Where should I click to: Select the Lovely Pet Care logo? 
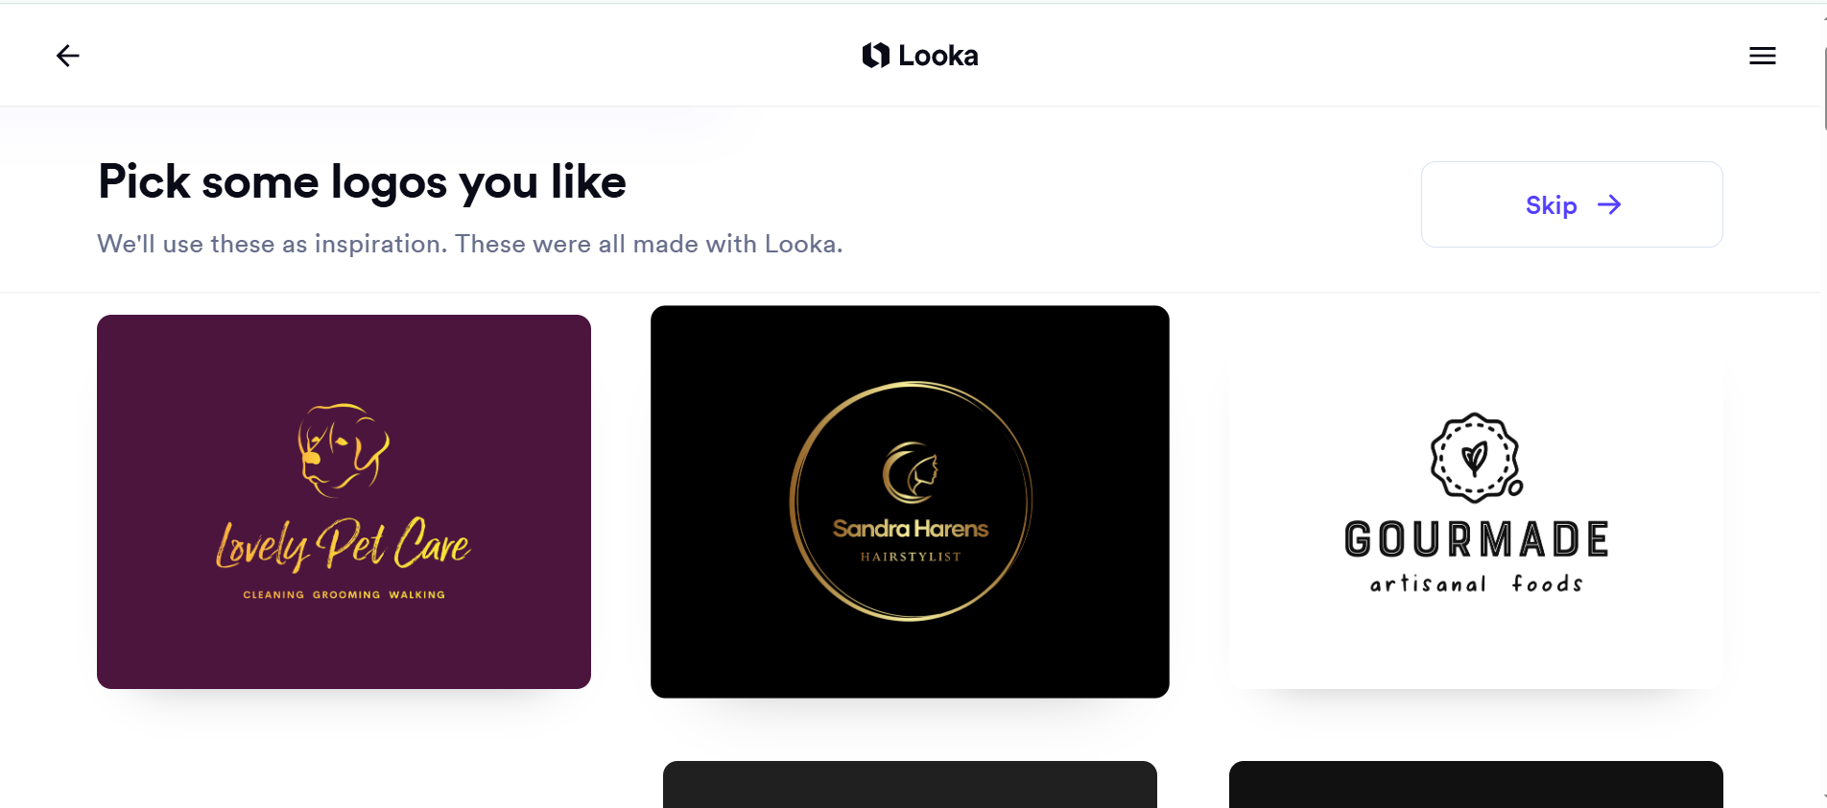tap(344, 502)
